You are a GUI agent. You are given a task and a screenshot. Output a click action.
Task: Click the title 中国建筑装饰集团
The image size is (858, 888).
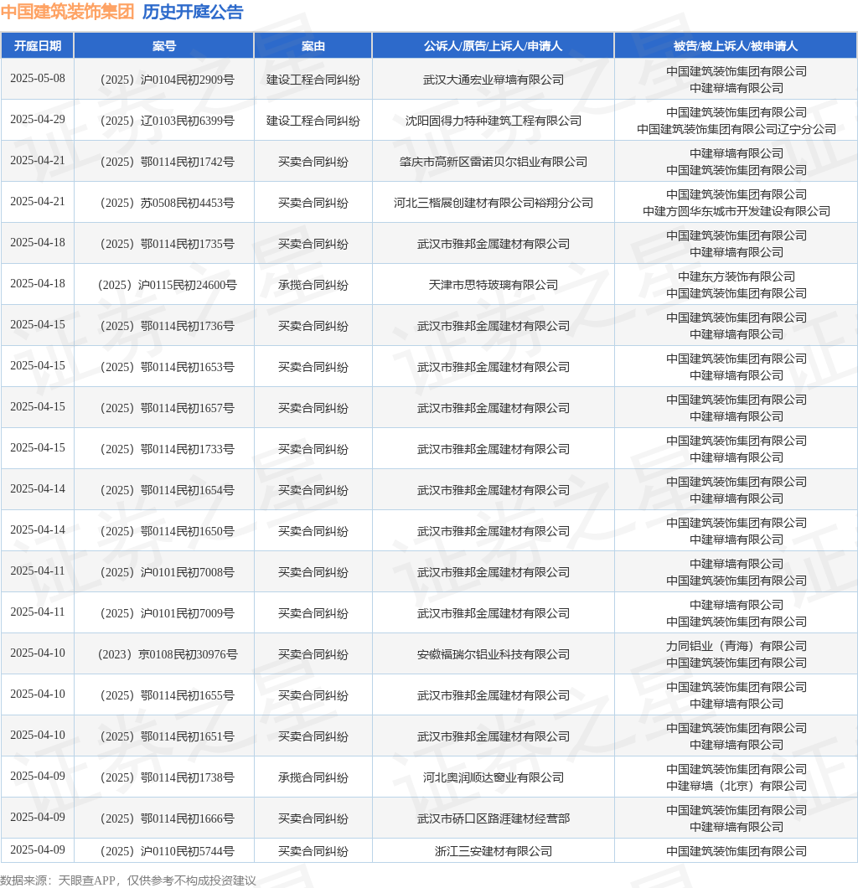67,12
